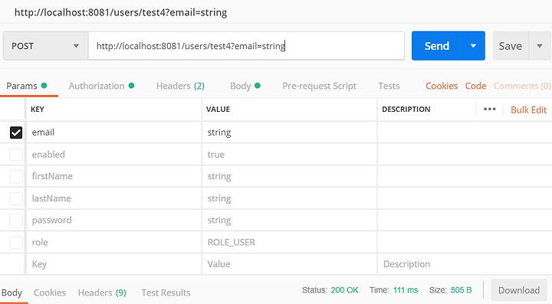Viewport: 552px width, 304px height.
Task: Uncheck the email parameter checkbox
Action: pos(16,132)
